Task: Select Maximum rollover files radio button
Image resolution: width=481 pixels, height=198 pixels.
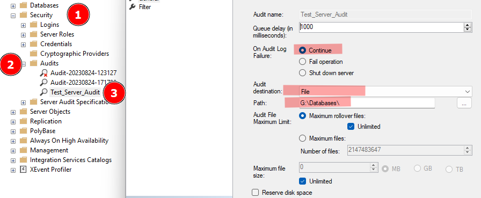Action: coord(302,116)
